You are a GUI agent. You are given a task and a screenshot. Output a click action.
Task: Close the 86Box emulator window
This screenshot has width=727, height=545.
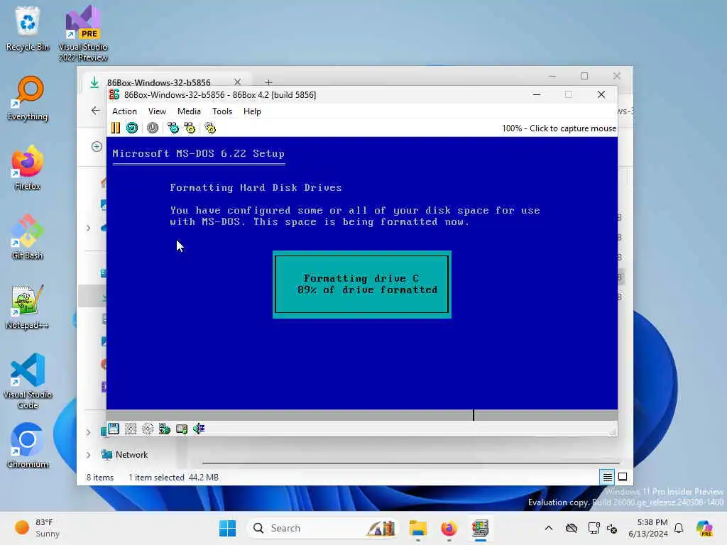click(601, 94)
